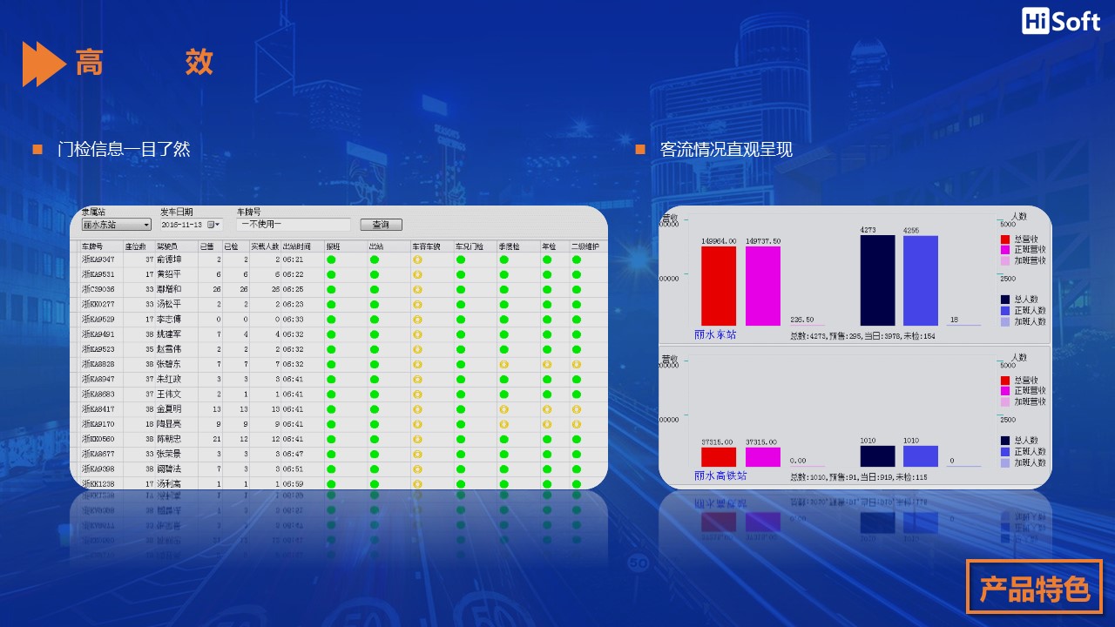This screenshot has height=627, width=1115.
Task: Click 季度检 yellow warning icon for 浙KA8828
Action: coord(503,364)
